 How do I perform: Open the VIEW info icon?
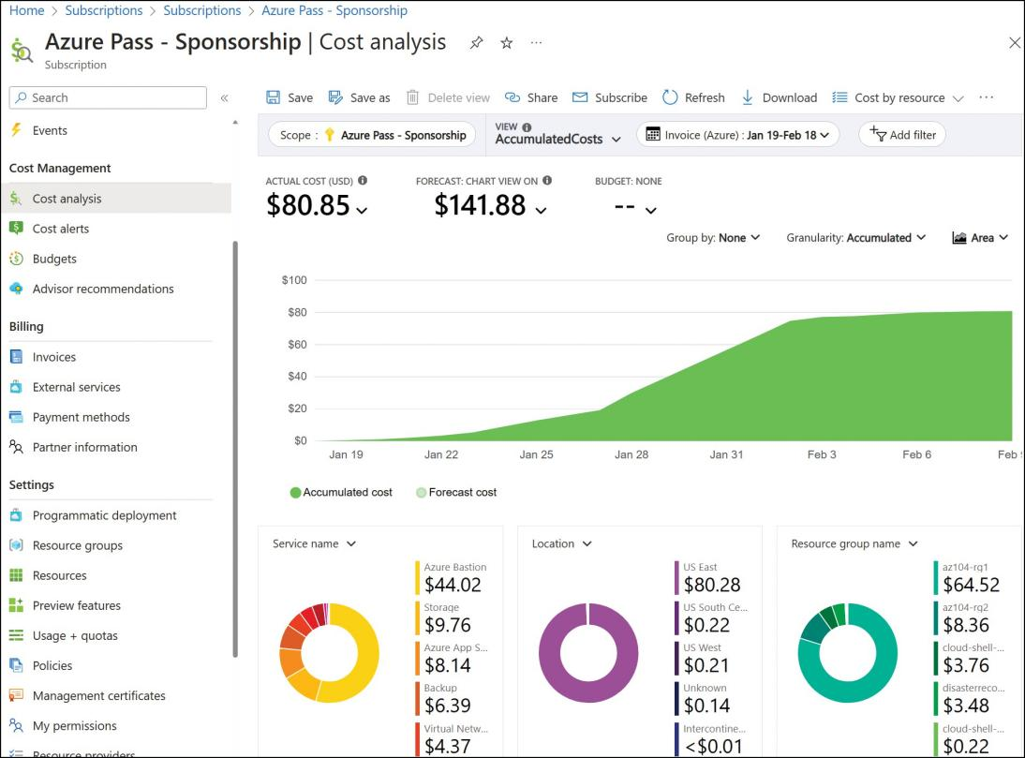click(x=527, y=127)
